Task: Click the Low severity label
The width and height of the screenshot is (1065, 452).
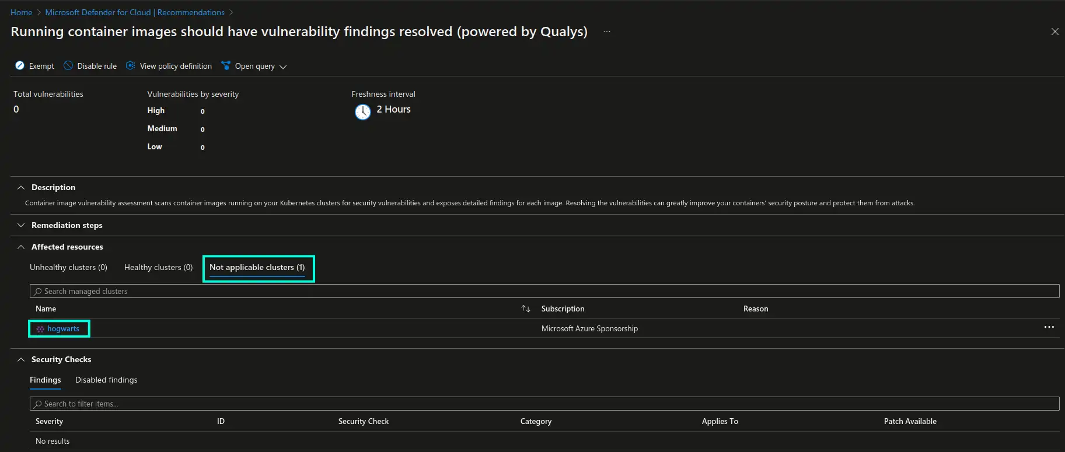Action: [x=155, y=146]
